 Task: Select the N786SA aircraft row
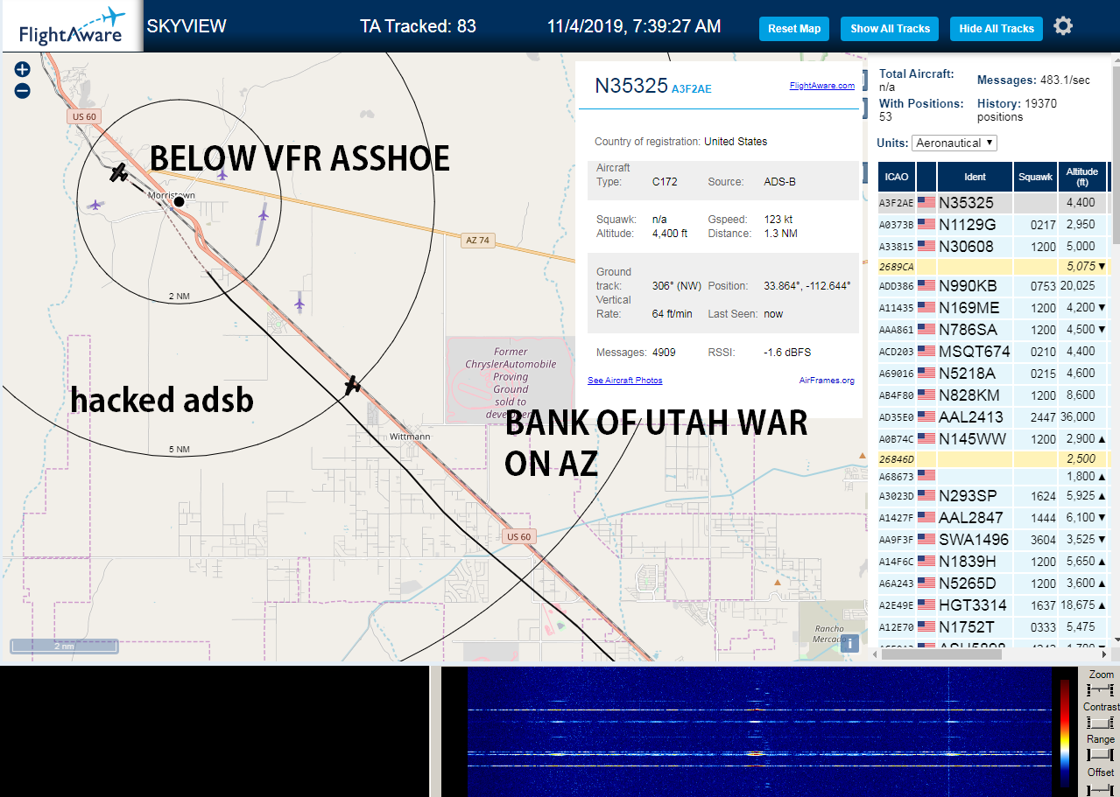[x=995, y=330]
